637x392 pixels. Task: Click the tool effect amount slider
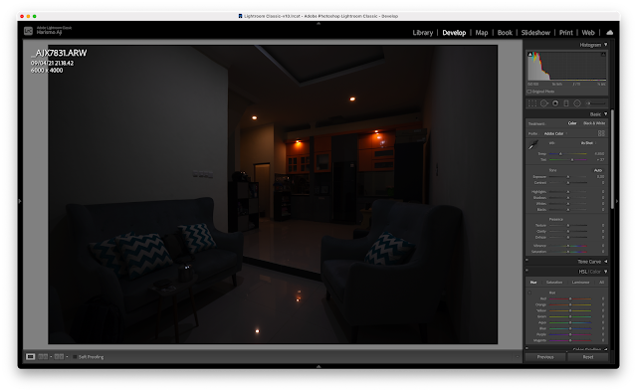(596, 103)
